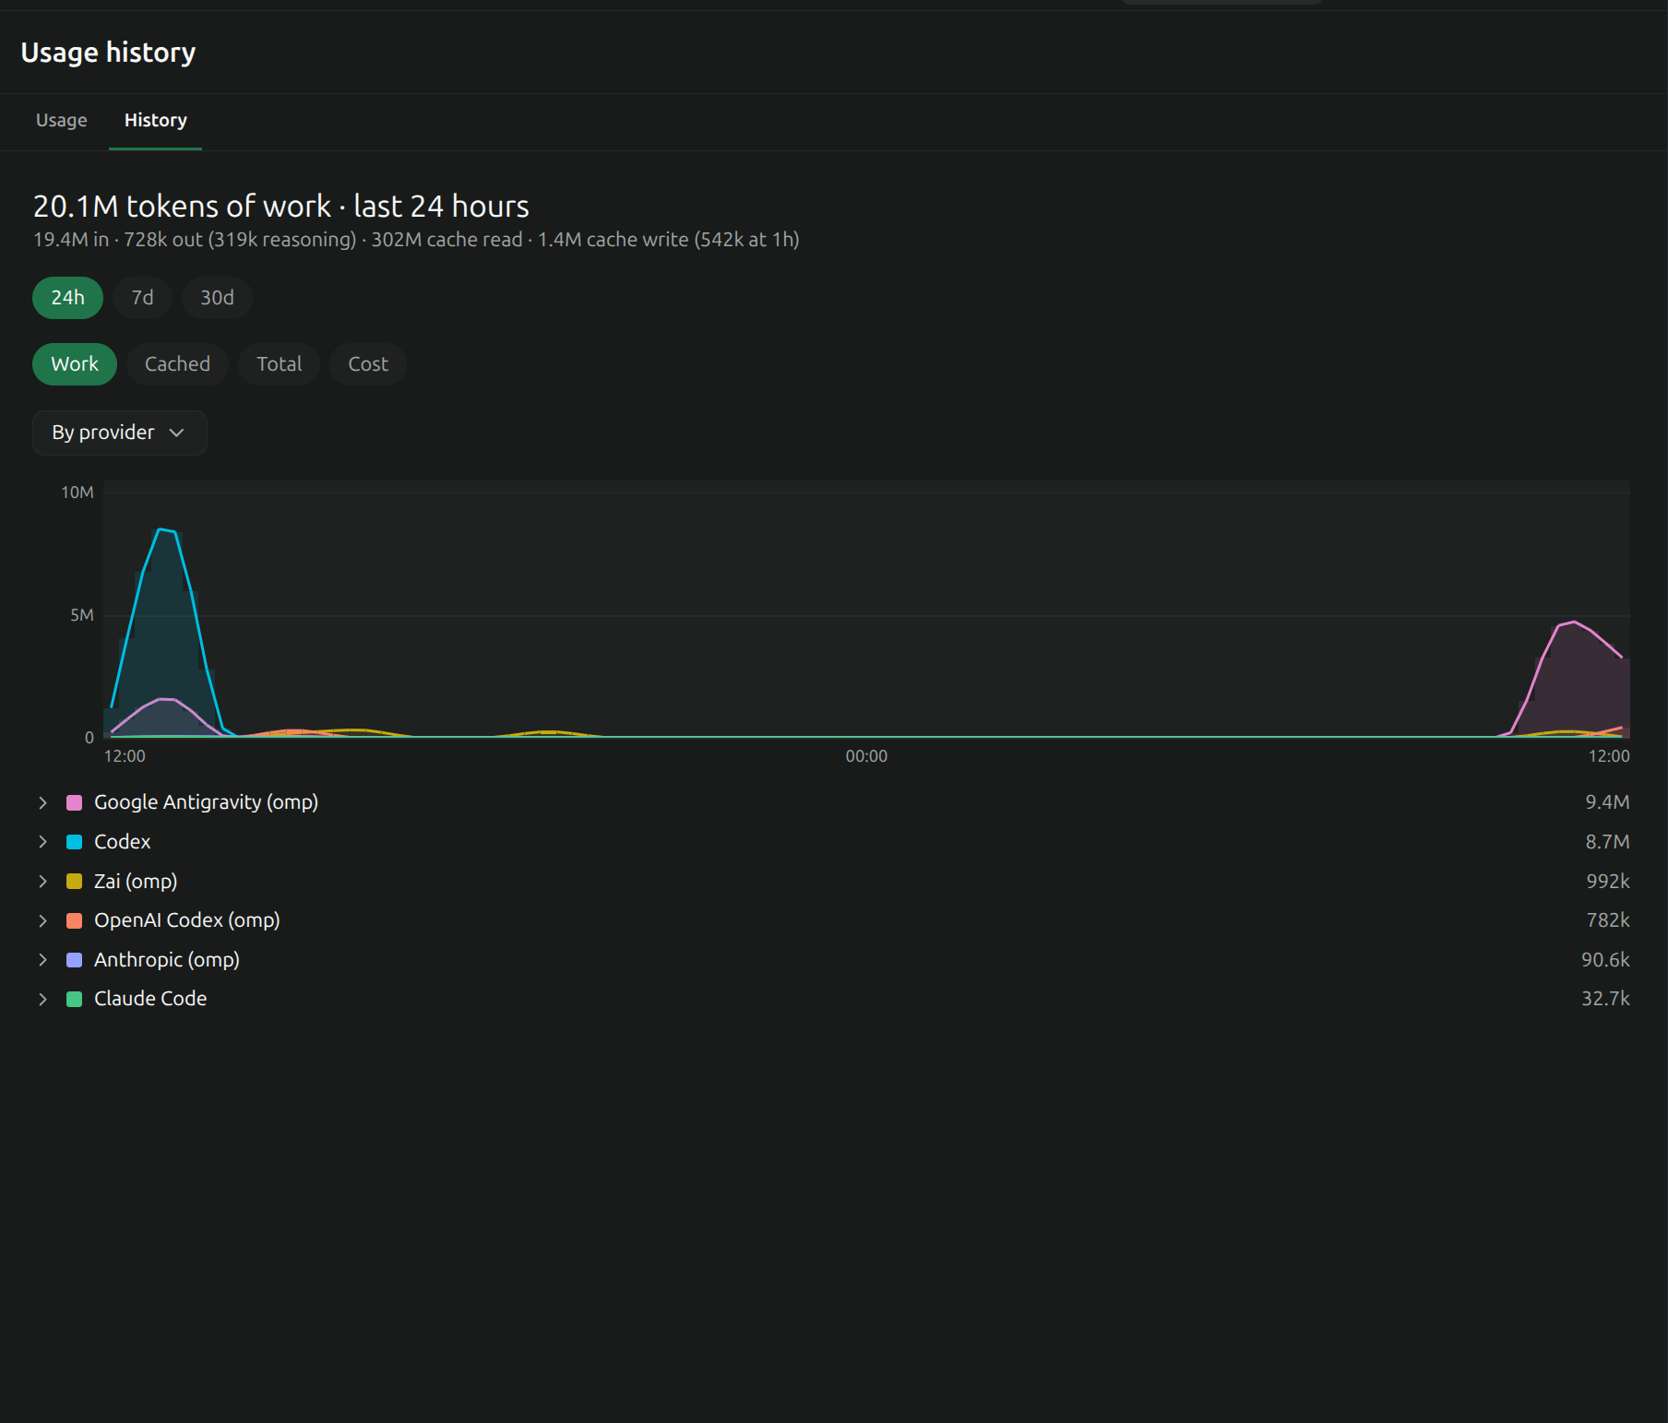The image size is (1668, 1423).
Task: Click the OpenAI Codex (omp) label
Action: pos(187,920)
